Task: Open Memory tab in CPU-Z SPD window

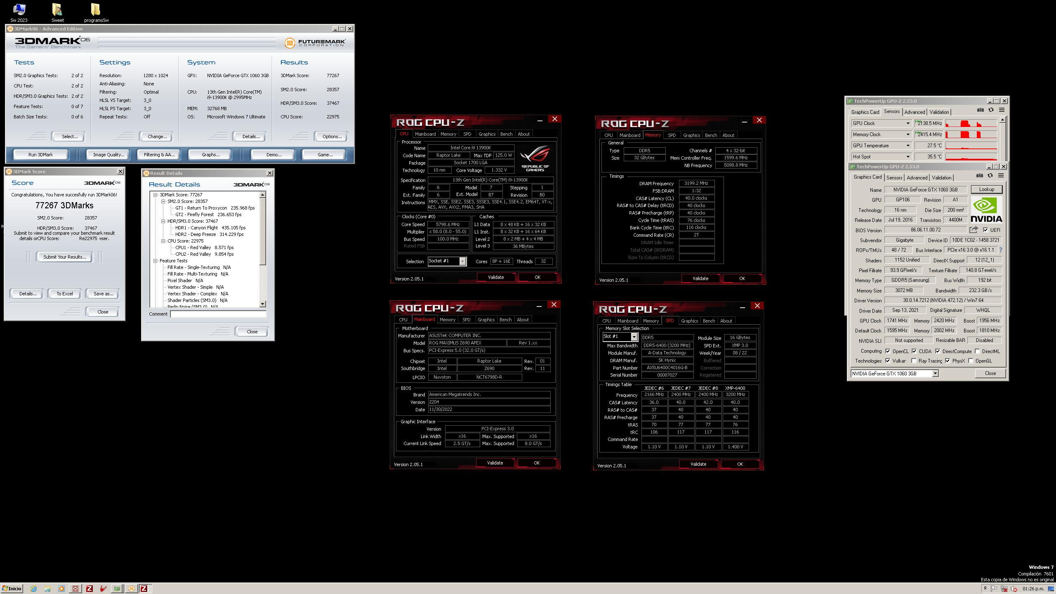Action: 651,321
